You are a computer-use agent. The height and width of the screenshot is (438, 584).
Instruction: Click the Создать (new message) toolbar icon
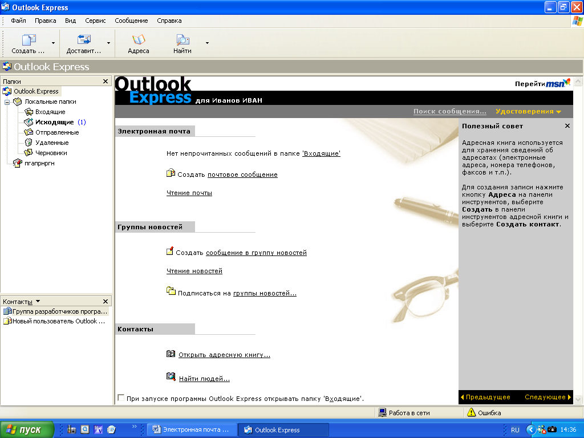coord(29,39)
